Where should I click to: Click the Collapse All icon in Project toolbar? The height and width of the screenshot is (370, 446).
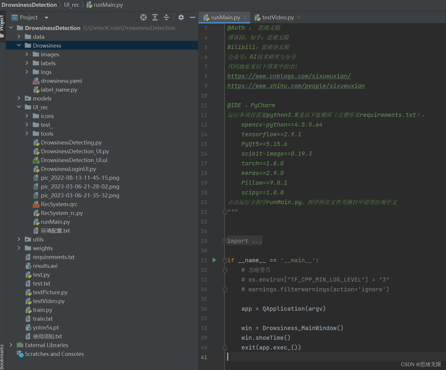pyautogui.click(x=166, y=17)
